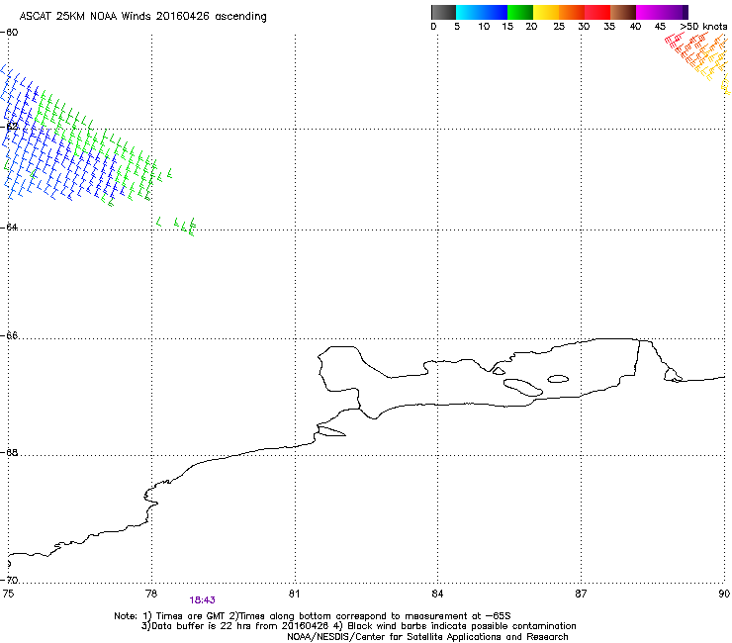The height and width of the screenshot is (643, 732).
Task: Click the title 'ASCAT 25KM NOAA Winds 20160426 ascending'
Action: pyautogui.click(x=142, y=17)
